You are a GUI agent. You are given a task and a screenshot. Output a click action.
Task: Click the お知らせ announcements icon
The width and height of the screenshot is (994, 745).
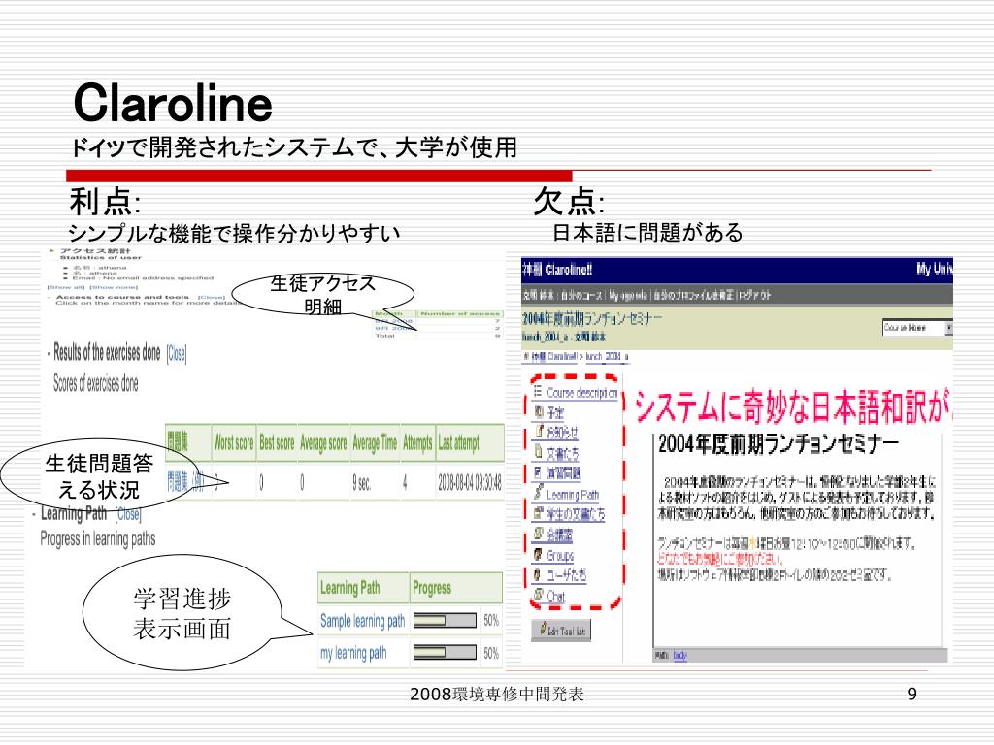540,432
